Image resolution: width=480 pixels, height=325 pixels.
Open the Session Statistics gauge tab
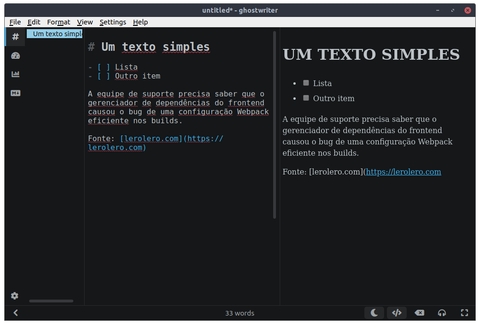[16, 55]
